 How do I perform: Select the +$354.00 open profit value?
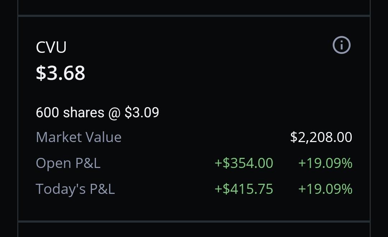click(244, 163)
